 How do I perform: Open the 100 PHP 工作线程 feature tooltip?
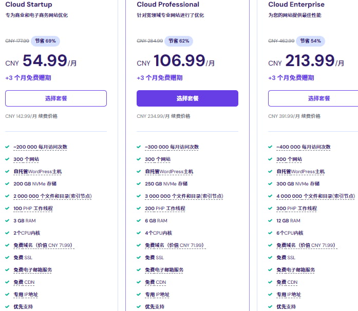[x=33, y=209]
